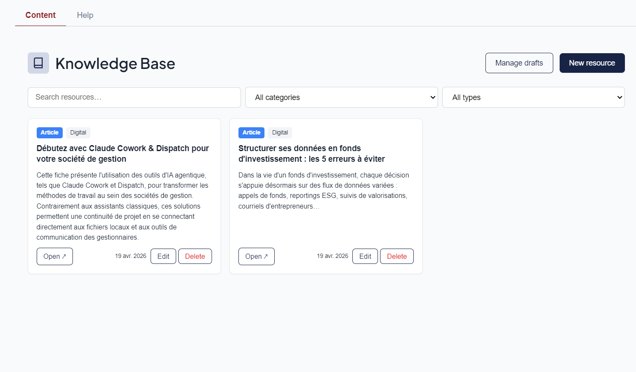This screenshot has width=636, height=372.
Task: Click the Digital tag on the data structuring article
Action: (280, 132)
